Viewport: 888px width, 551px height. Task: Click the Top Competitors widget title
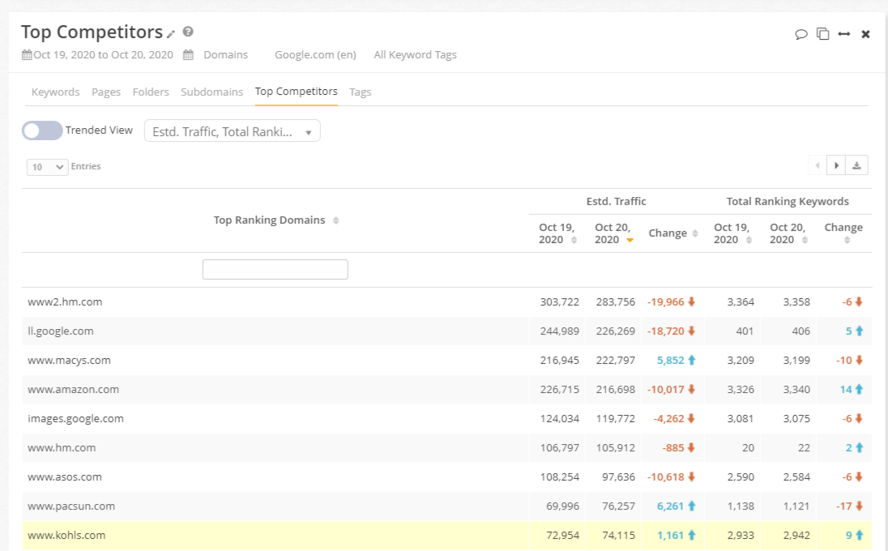pyautogui.click(x=92, y=32)
